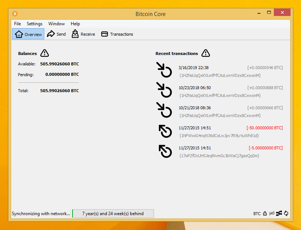
Task: Click the sync spinner icon in status bar
Action: point(286,213)
